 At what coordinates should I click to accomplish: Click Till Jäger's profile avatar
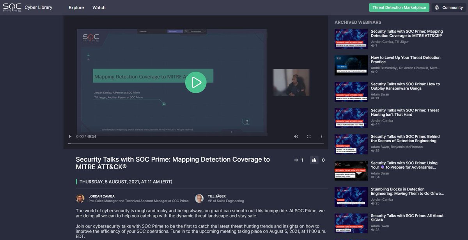[x=200, y=198]
